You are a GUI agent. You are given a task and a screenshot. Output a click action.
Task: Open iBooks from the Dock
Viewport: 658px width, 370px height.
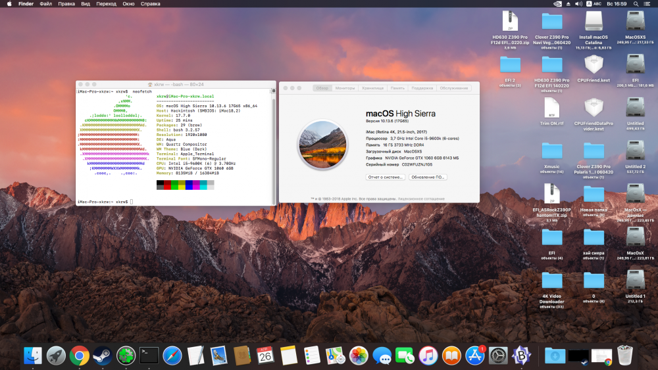pos(451,356)
